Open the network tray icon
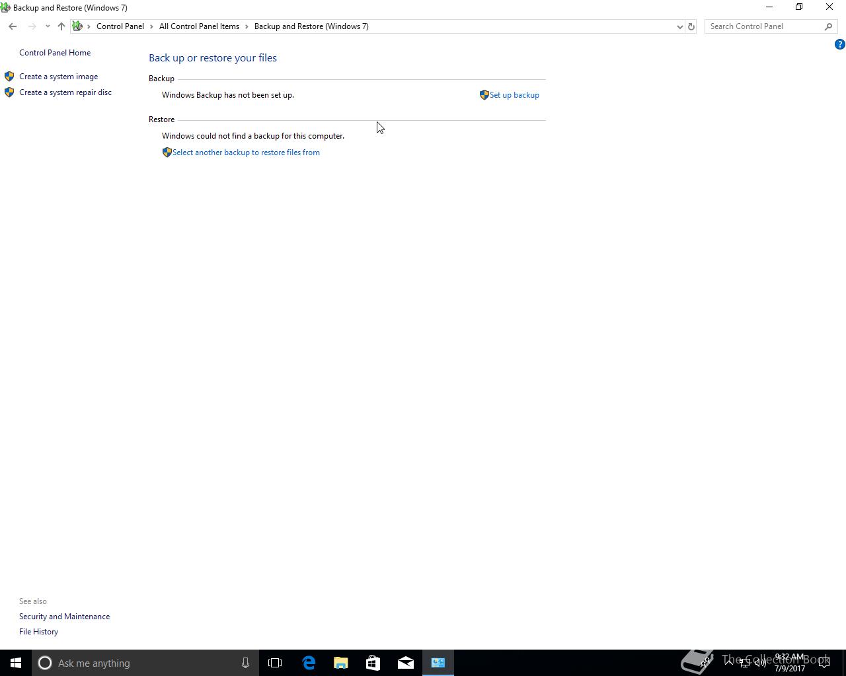This screenshot has width=846, height=676. point(745,663)
